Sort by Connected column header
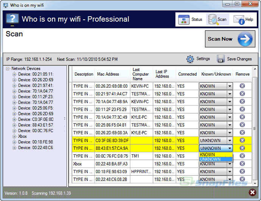 187,74
